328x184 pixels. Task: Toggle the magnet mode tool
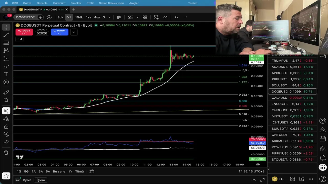coord(6,111)
